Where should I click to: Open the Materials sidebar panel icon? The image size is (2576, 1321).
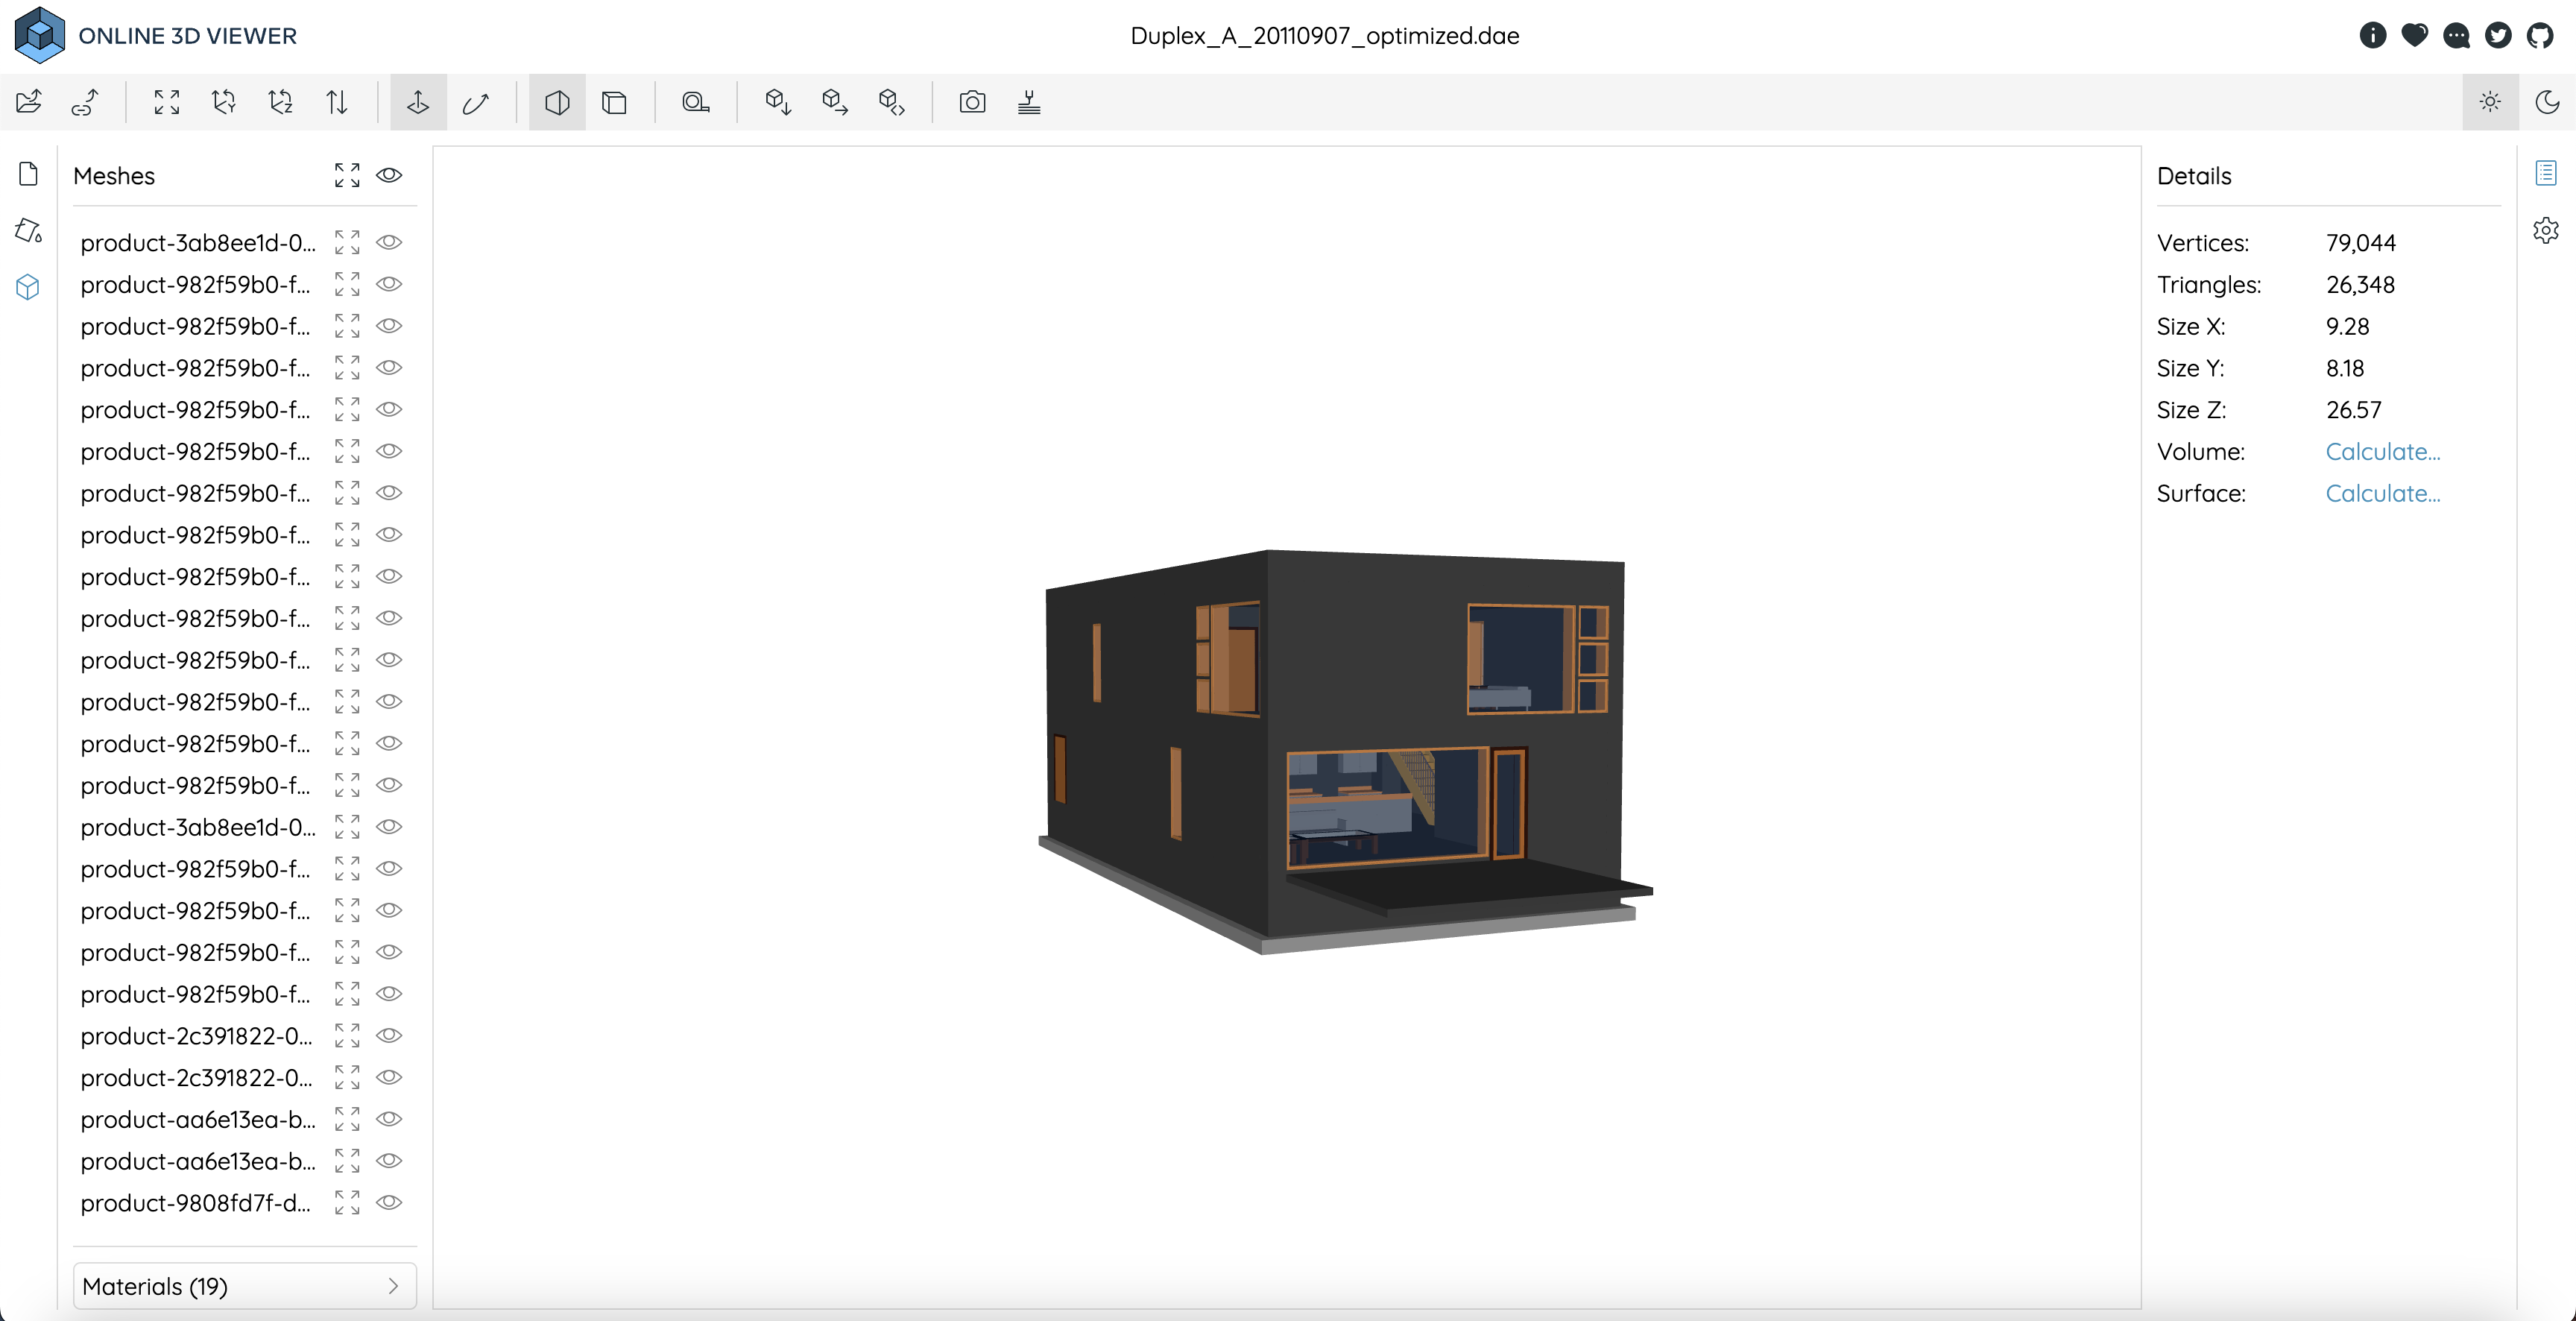point(29,231)
